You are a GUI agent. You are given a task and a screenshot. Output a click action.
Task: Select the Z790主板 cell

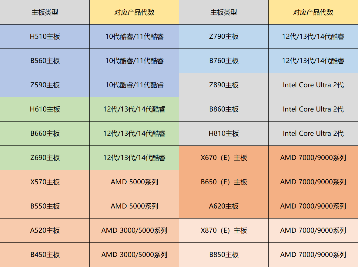tap(224, 36)
